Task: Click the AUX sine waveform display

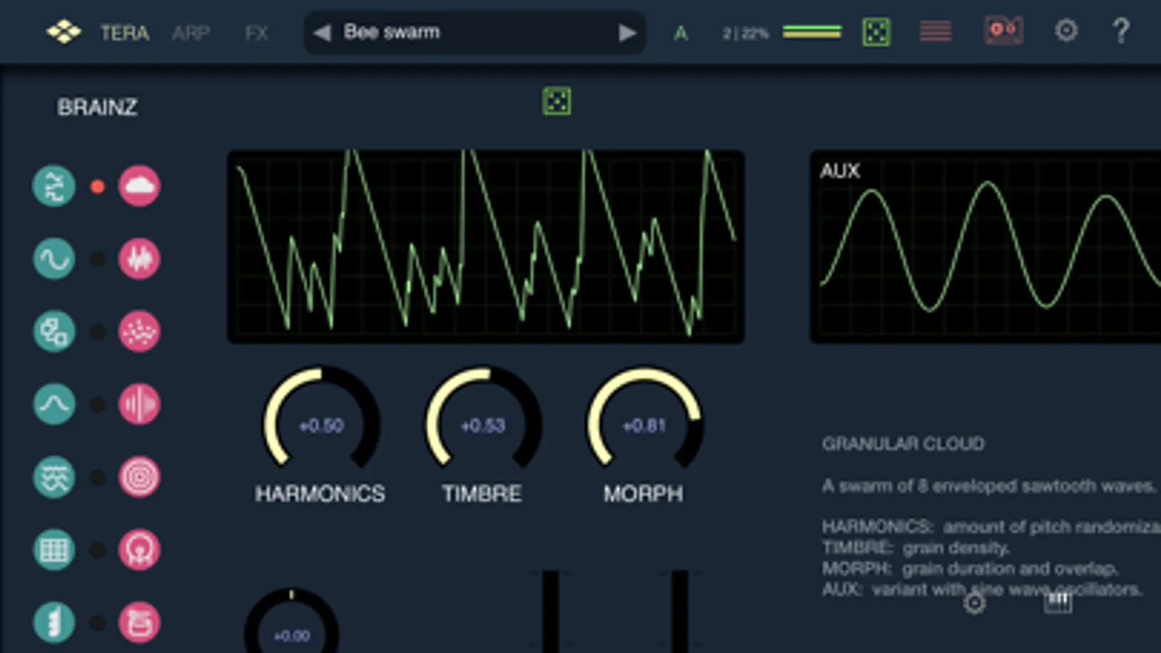Action: coord(985,246)
